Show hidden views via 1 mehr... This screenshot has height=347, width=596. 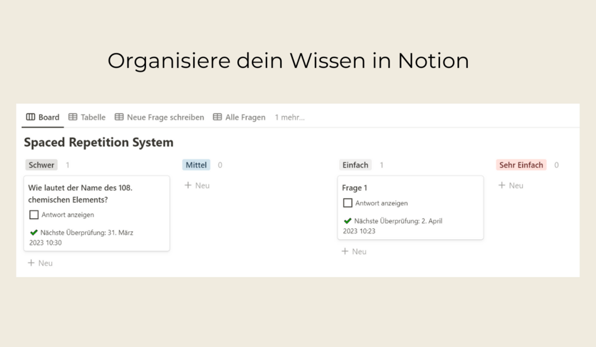coord(289,117)
